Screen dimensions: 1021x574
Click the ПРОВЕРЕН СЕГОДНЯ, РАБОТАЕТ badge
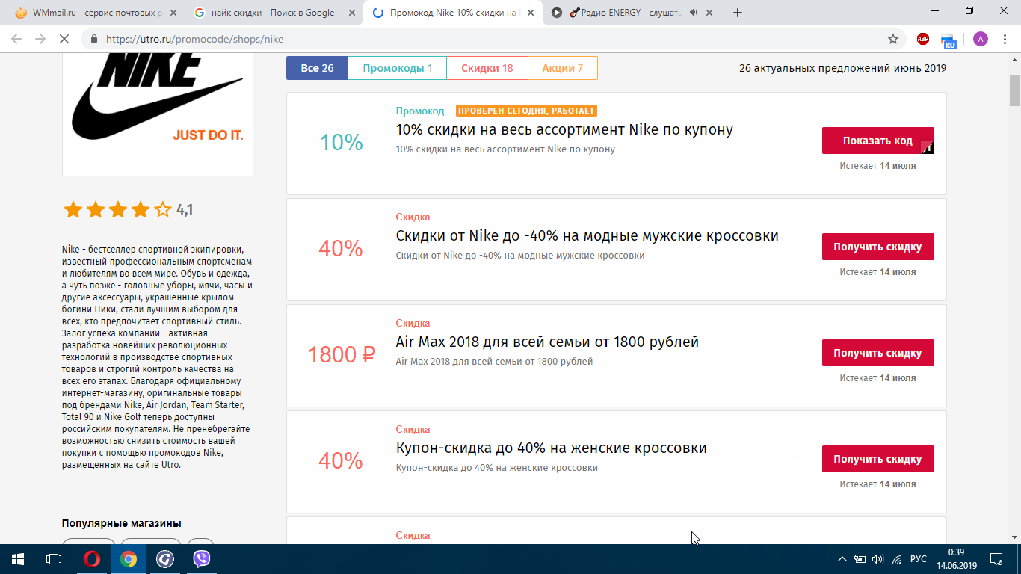pyautogui.click(x=526, y=111)
